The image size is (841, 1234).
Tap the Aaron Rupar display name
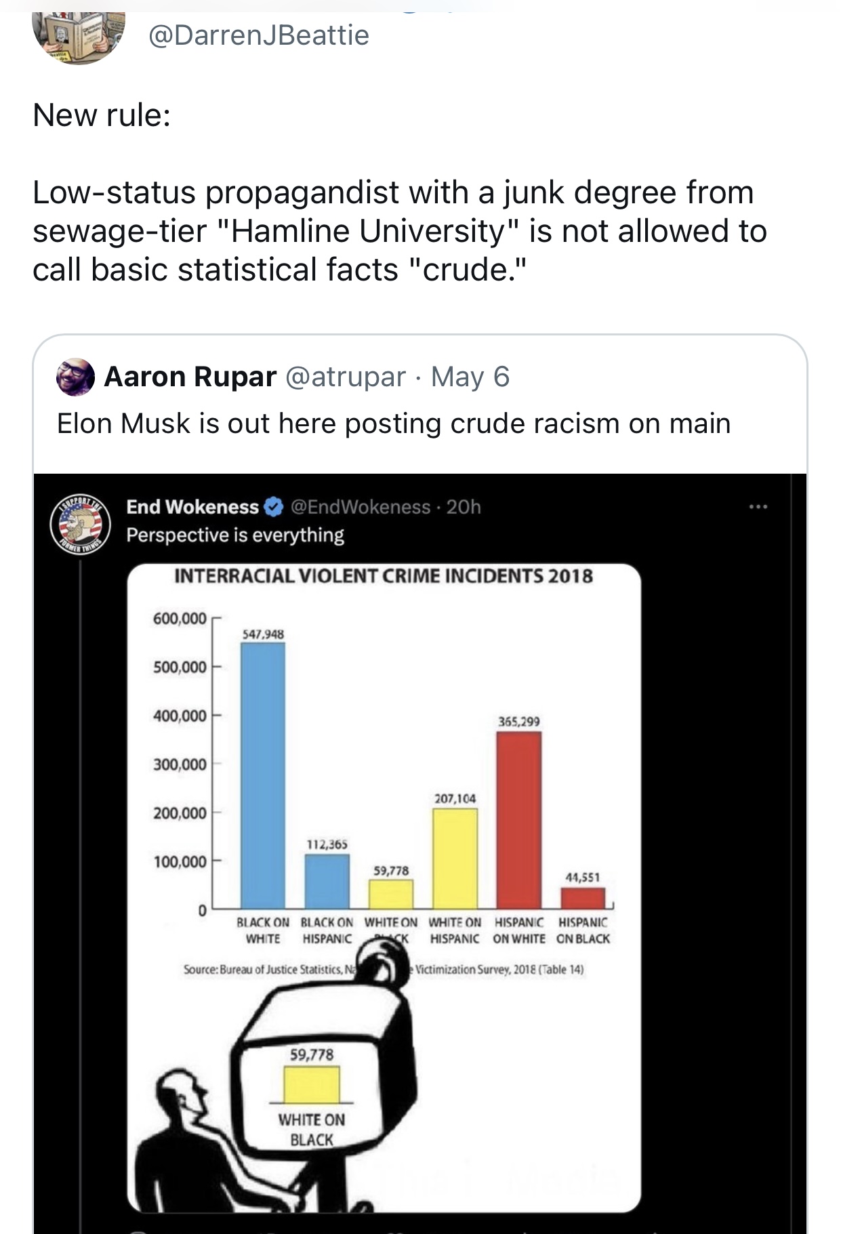(190, 377)
